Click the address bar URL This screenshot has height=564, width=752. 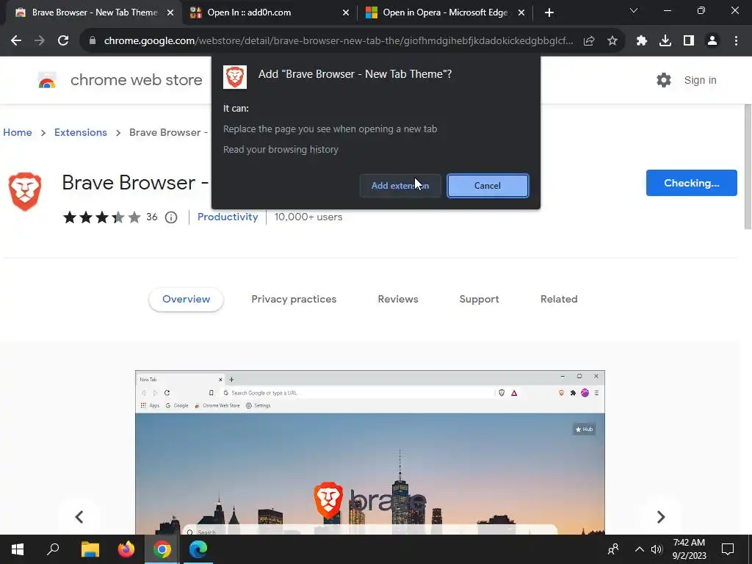338,41
